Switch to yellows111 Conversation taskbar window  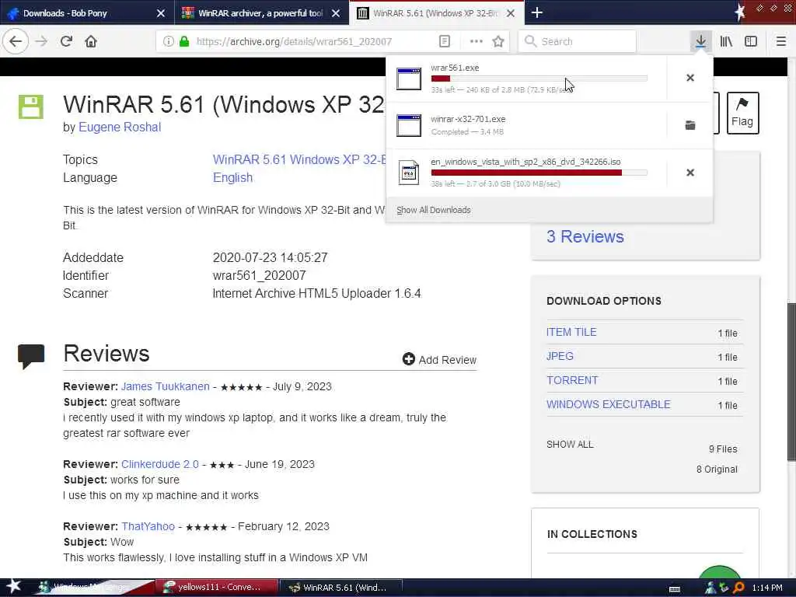point(216,588)
